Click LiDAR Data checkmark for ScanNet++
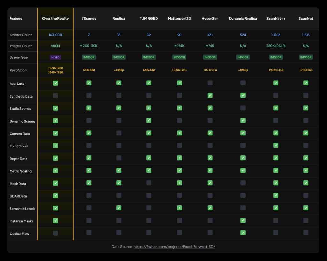The width and height of the screenshot is (327, 261). click(276, 195)
